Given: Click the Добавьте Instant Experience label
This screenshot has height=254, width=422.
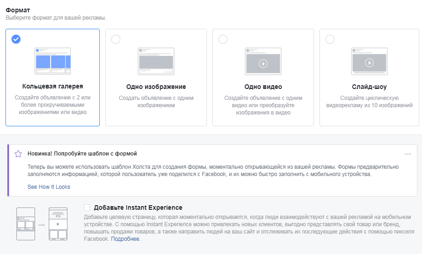Looking at the screenshot, I should (138, 207).
